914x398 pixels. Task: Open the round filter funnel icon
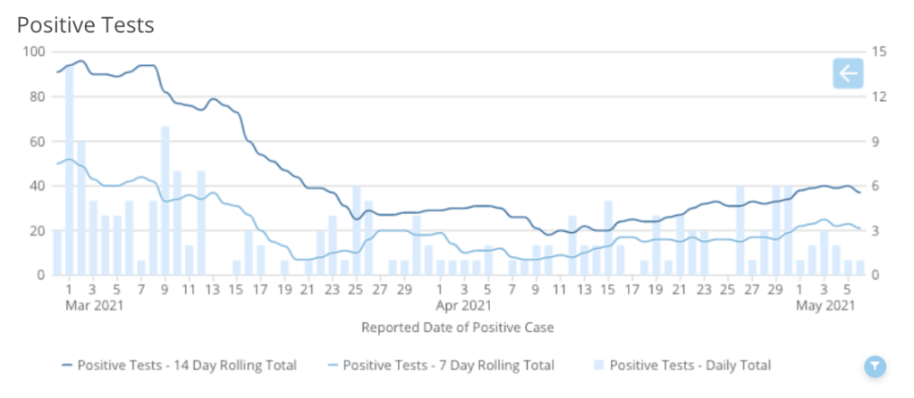[875, 366]
